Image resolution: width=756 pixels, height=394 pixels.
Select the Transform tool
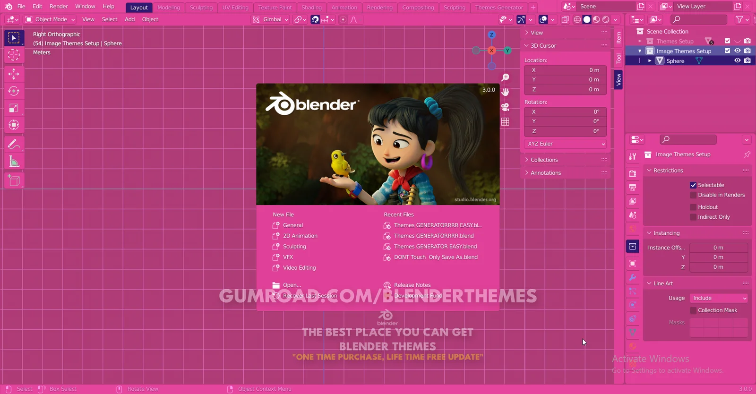(14, 125)
